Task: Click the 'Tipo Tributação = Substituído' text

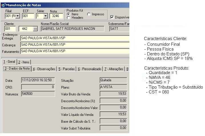Action: 176,87
